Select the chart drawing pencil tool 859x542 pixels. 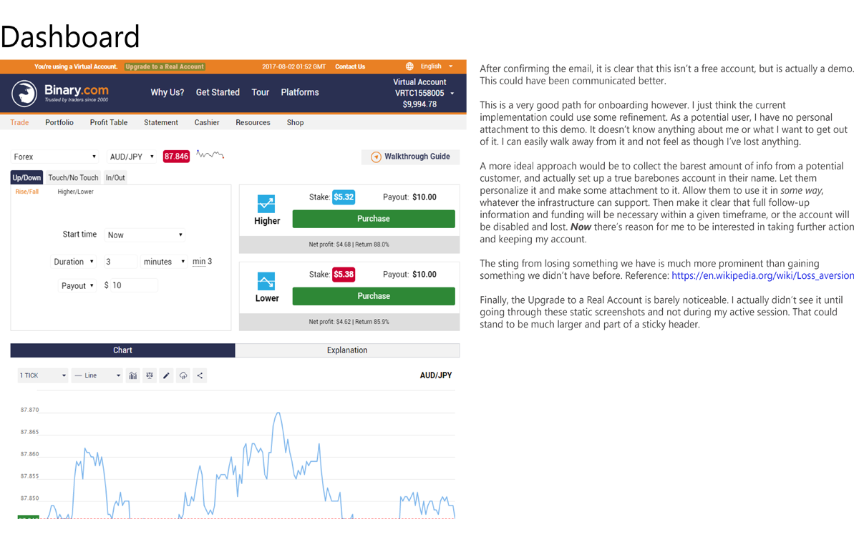166,375
